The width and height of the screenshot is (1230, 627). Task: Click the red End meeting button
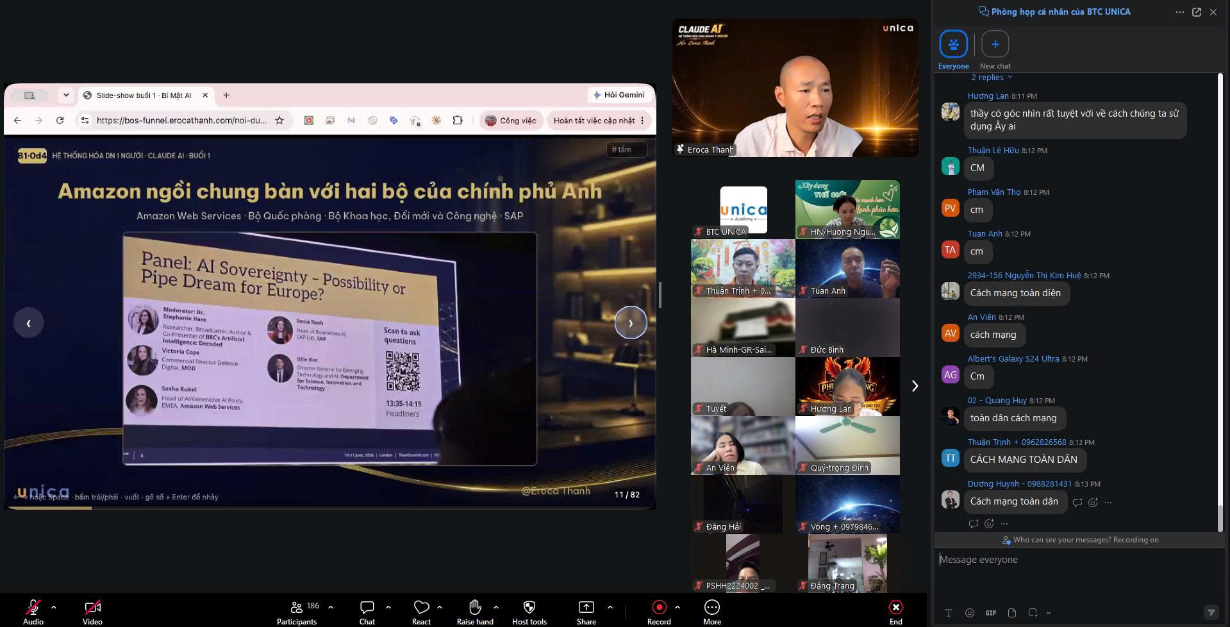(x=896, y=612)
